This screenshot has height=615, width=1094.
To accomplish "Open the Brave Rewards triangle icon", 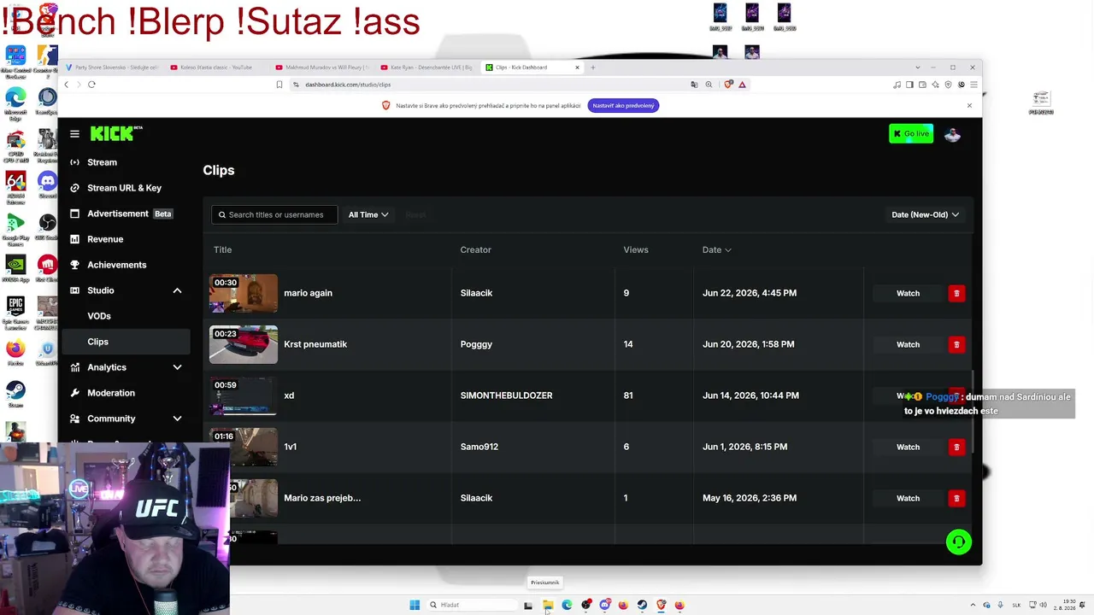I will pyautogui.click(x=742, y=85).
